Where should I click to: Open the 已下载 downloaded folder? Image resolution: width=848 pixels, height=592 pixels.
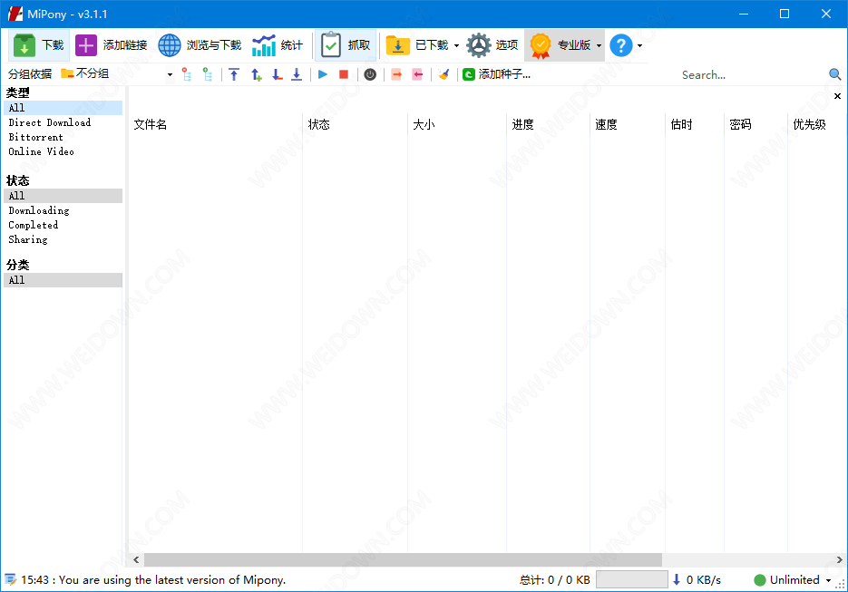coord(417,45)
